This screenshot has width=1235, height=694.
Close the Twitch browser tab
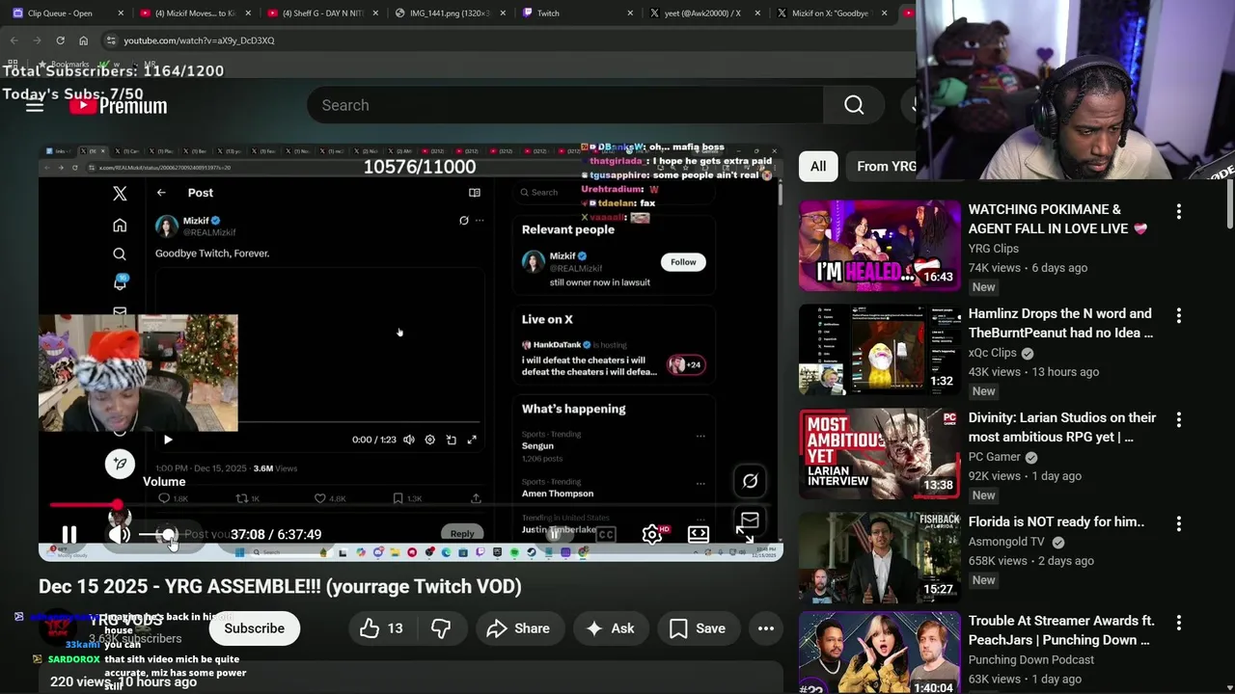(630, 13)
